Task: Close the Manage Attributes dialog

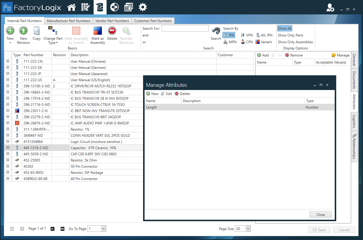Action: click(x=320, y=214)
